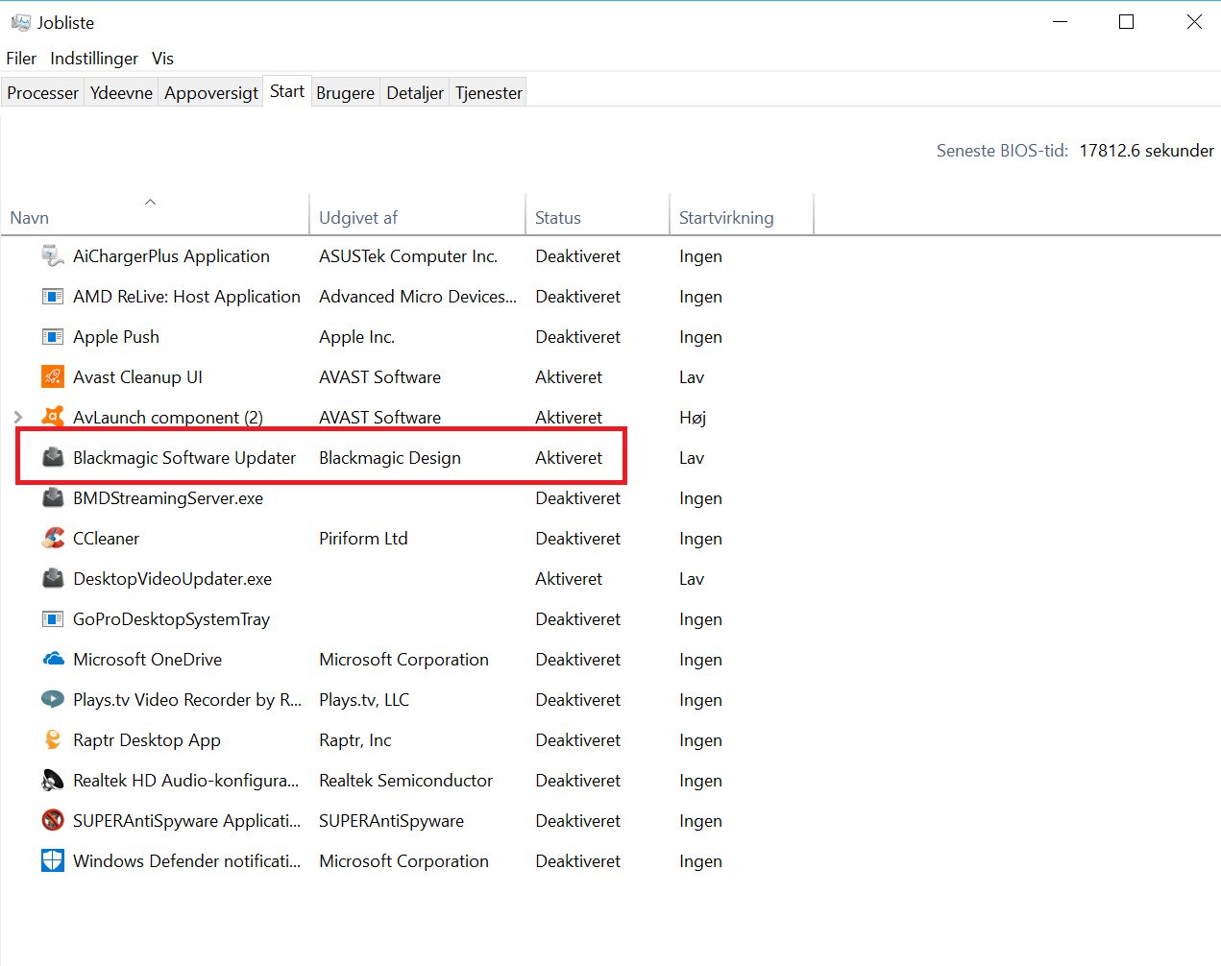Click the BMDStreamingServer.exe icon
Viewport: 1221px width, 966px height.
click(53, 498)
